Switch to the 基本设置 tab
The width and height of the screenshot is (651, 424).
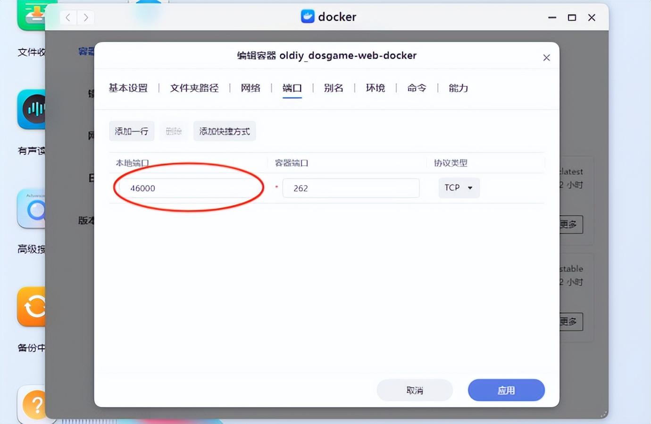pyautogui.click(x=128, y=88)
